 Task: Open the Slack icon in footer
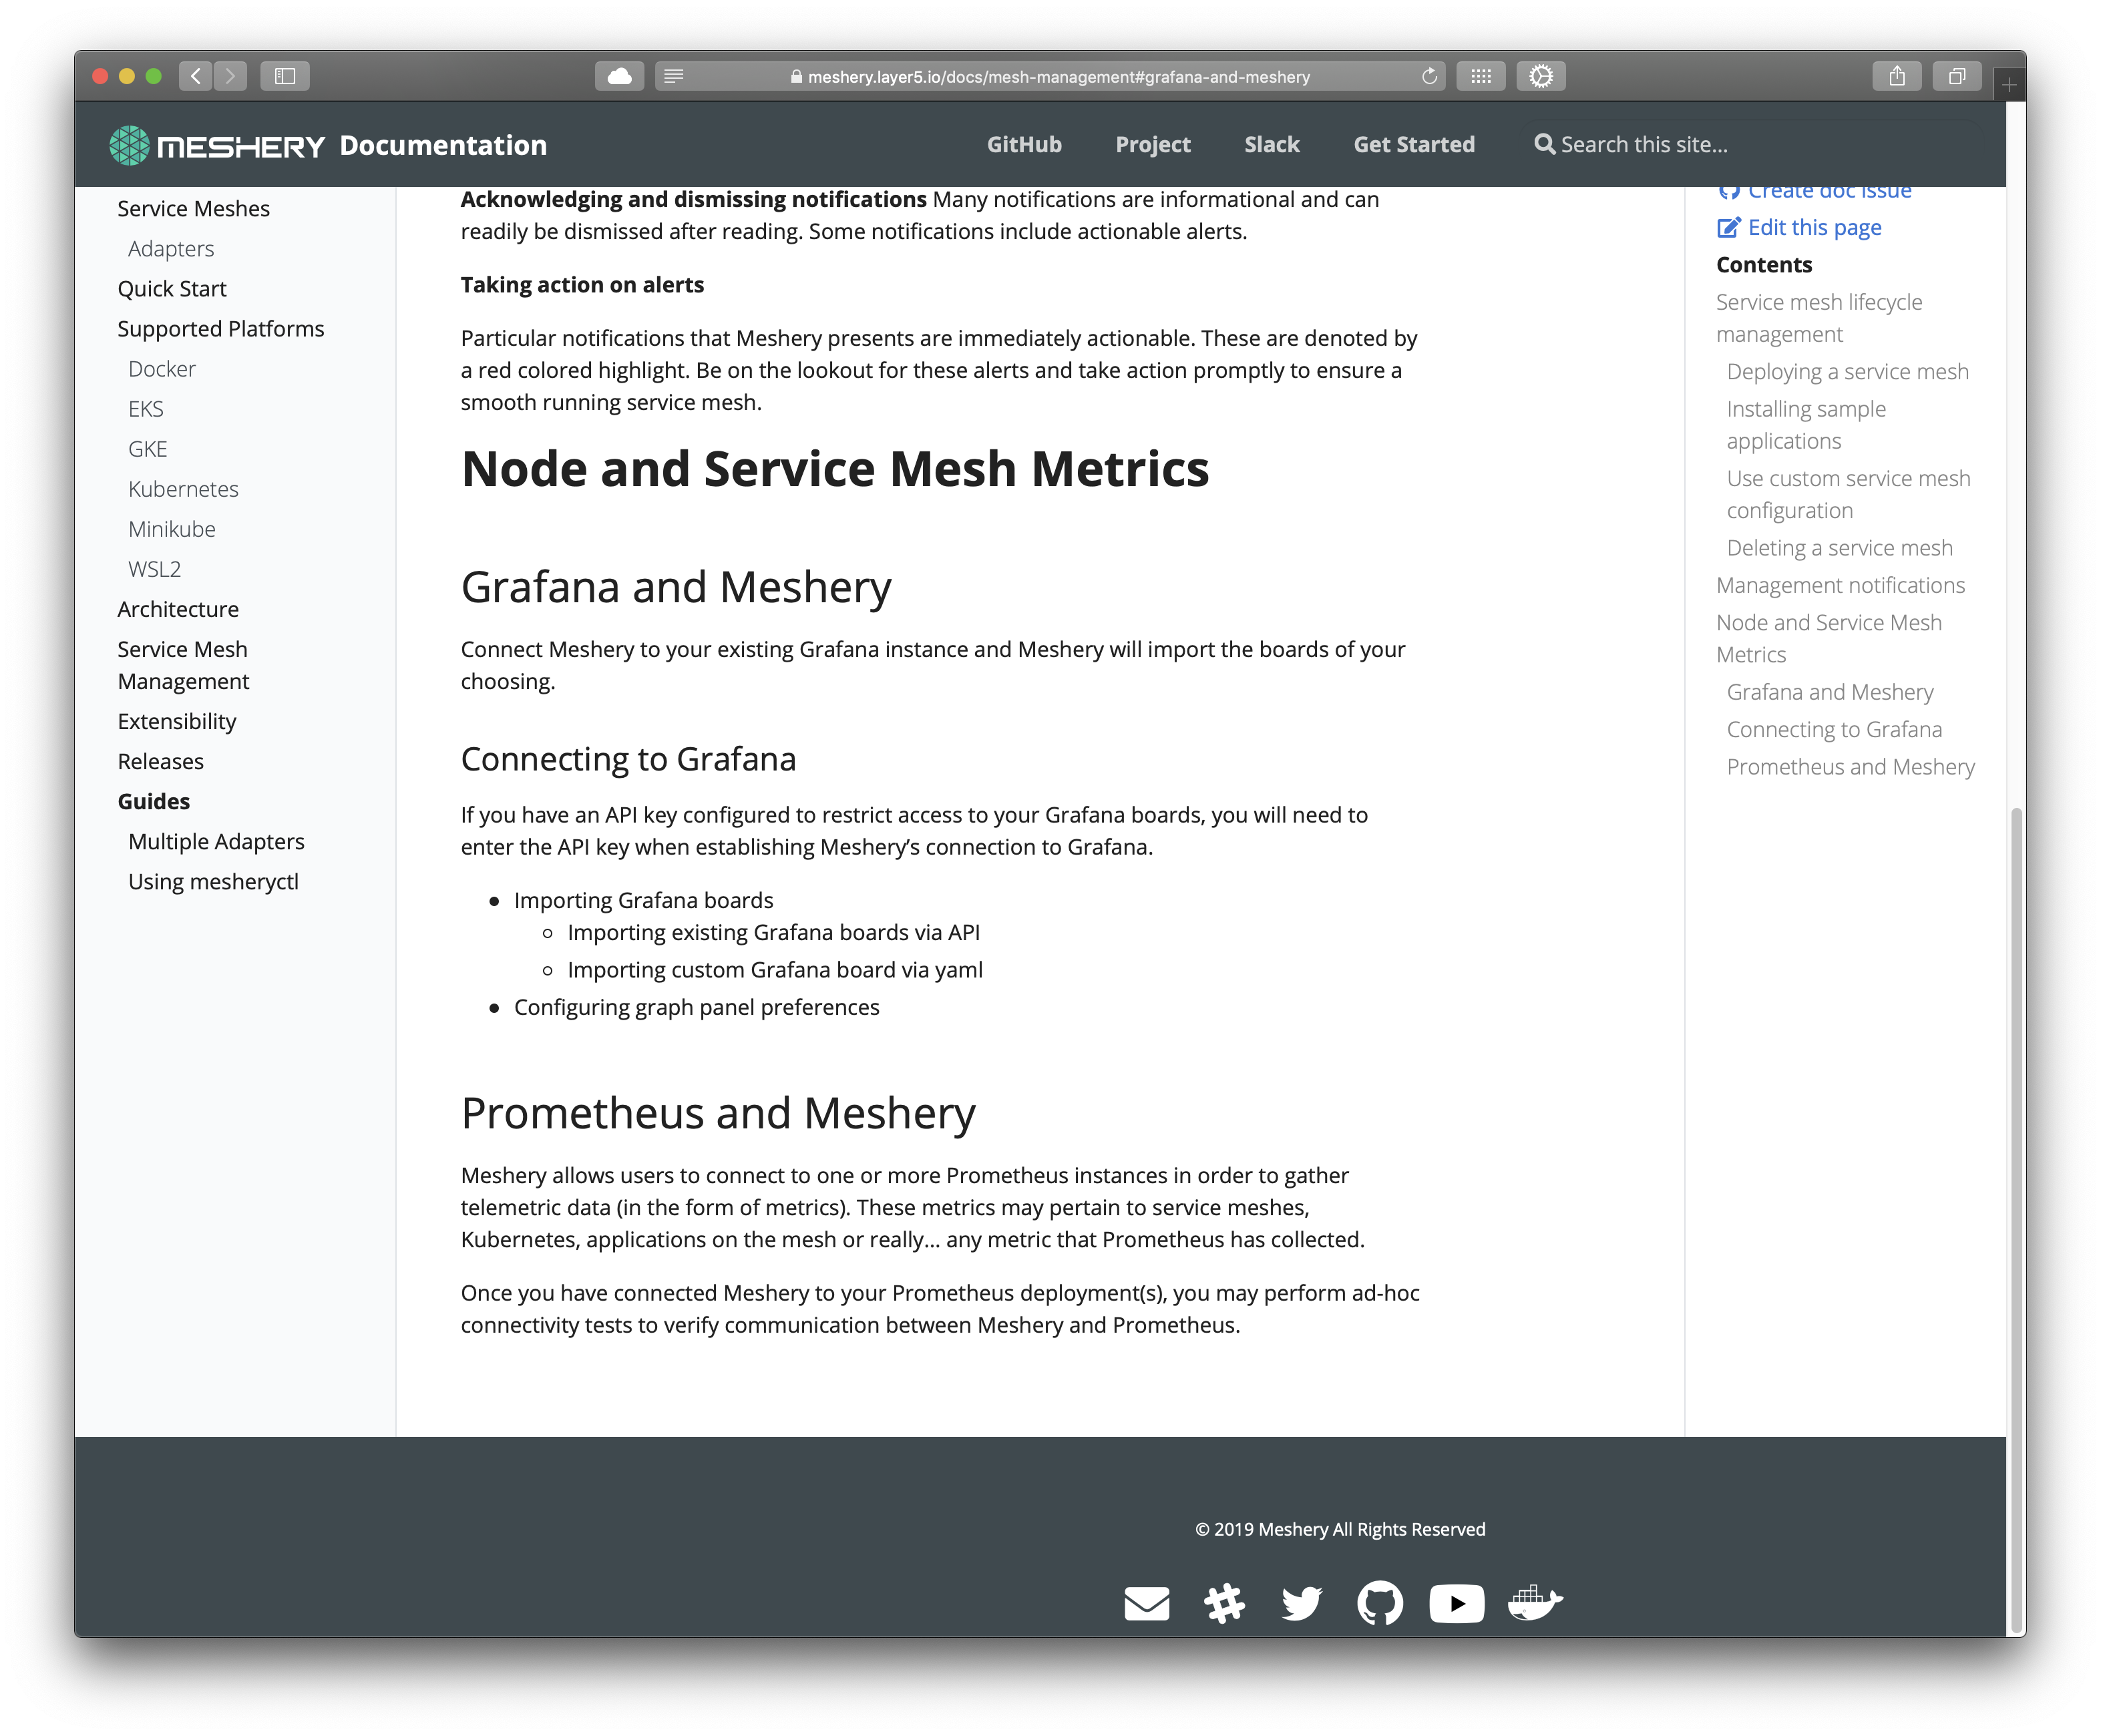(1224, 1603)
